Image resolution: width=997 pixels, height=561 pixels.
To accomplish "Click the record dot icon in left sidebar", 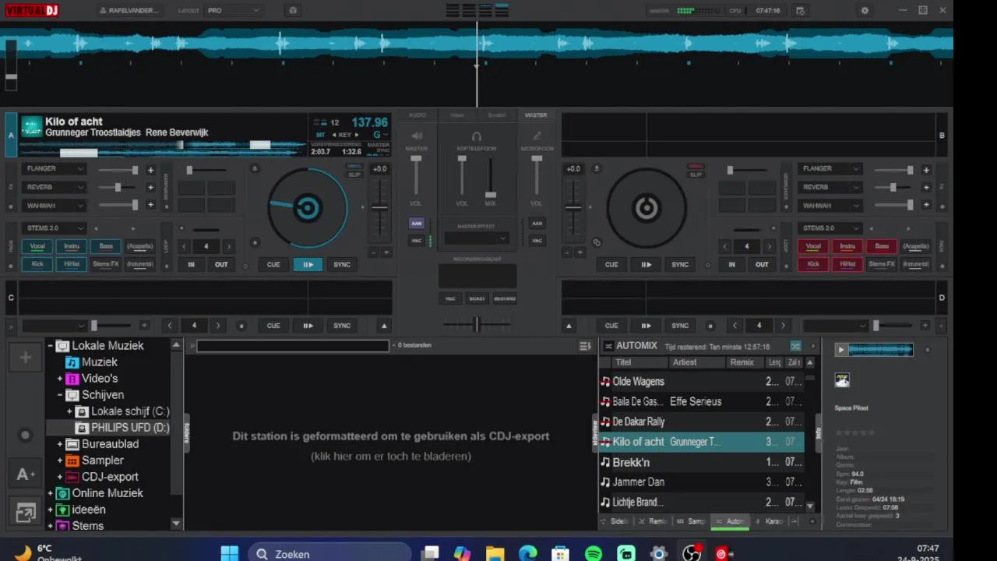I will click(x=26, y=436).
